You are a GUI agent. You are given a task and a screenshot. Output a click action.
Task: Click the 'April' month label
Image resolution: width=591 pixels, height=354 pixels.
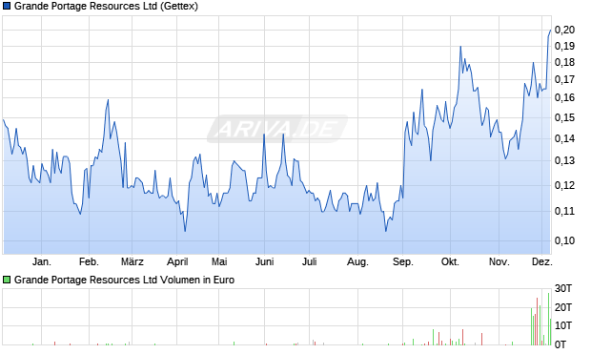coord(177,261)
